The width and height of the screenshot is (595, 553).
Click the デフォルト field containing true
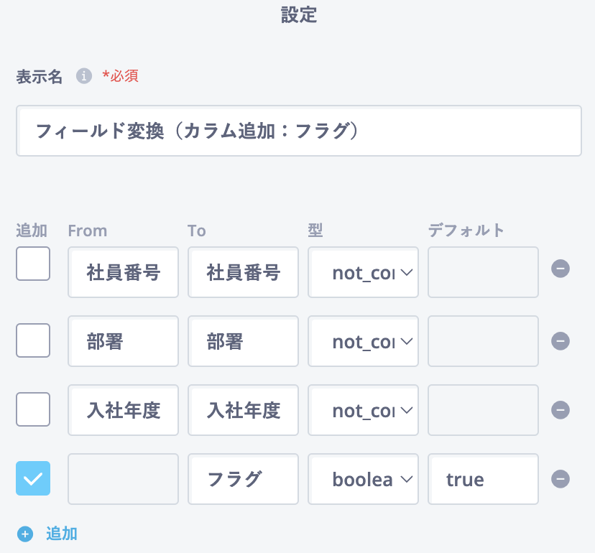[x=483, y=480]
